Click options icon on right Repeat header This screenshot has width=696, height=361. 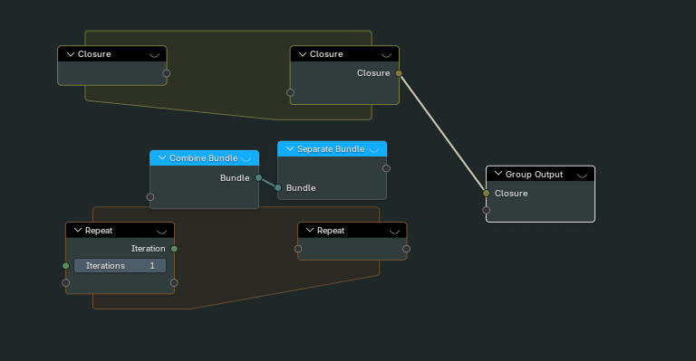(394, 232)
